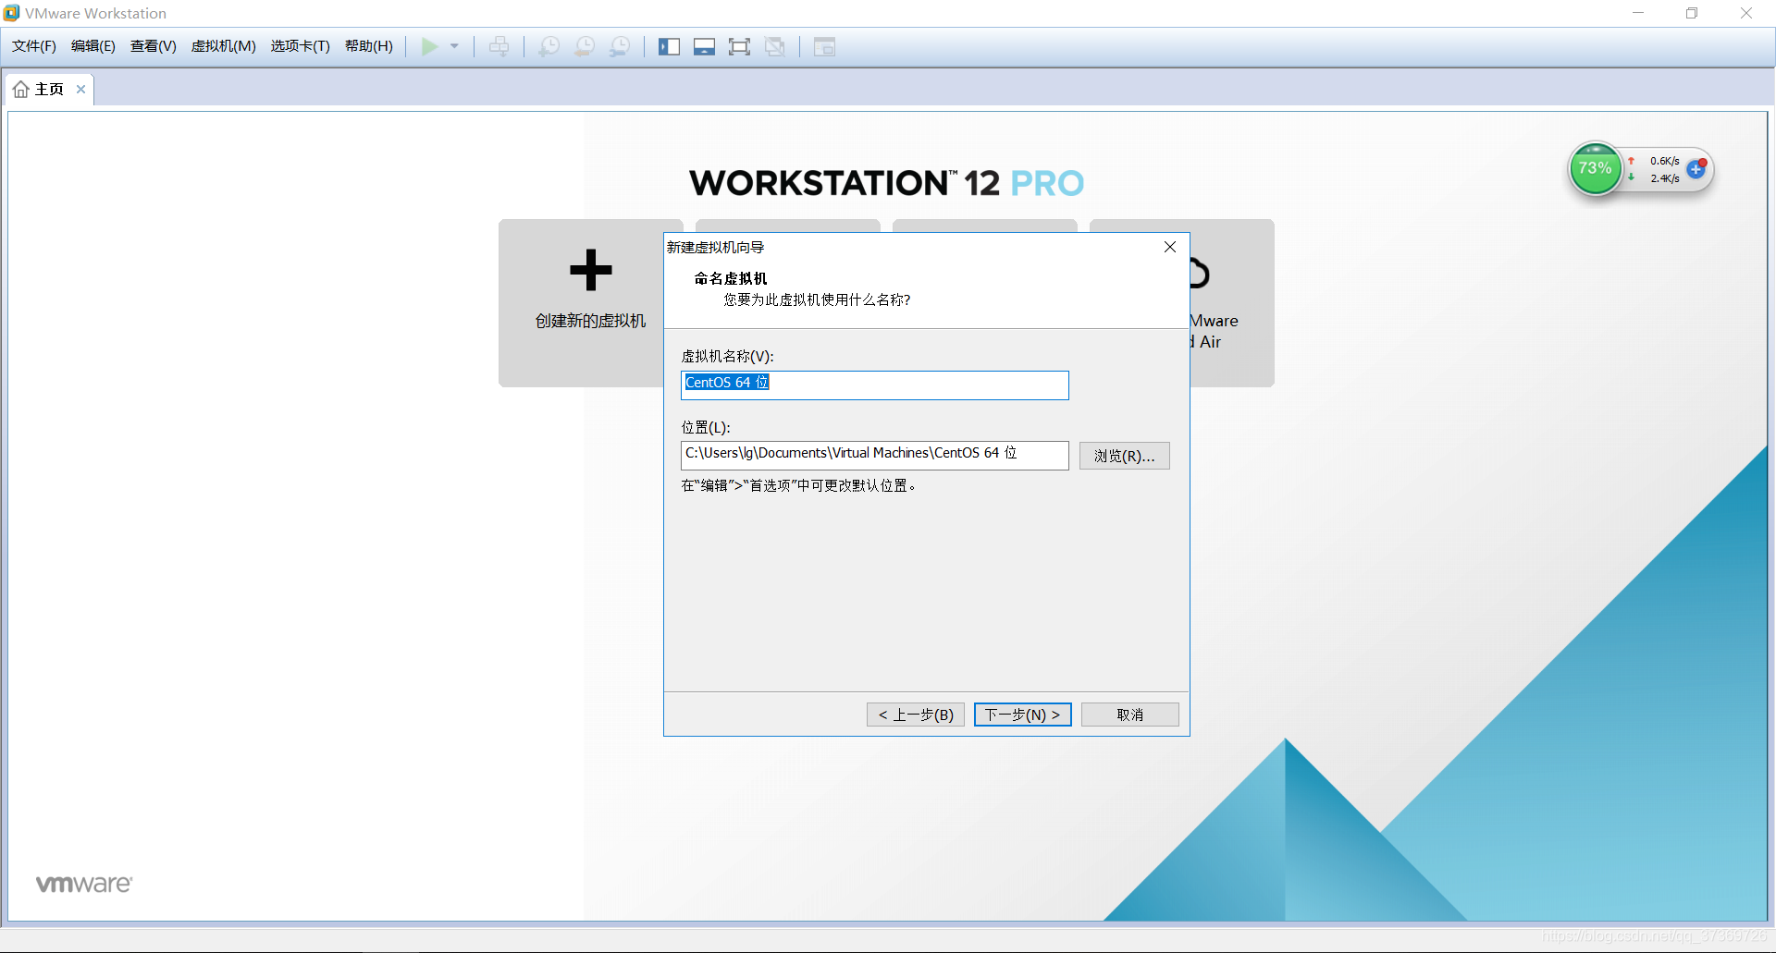Open the 虚拟机(M) menu
The image size is (1776, 953).
coord(223,46)
